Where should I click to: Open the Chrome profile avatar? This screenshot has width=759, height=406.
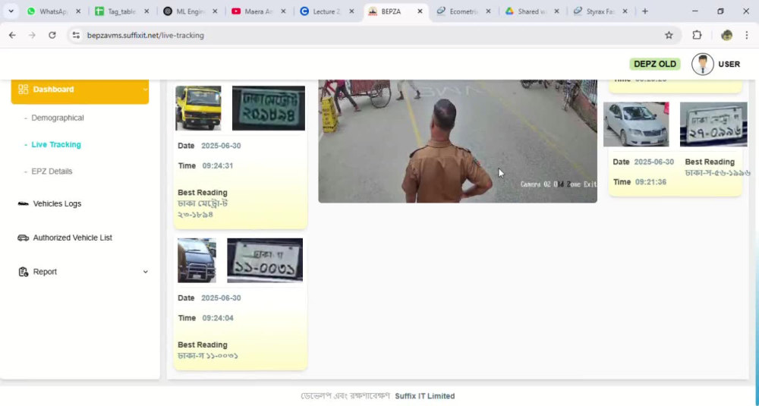click(726, 35)
